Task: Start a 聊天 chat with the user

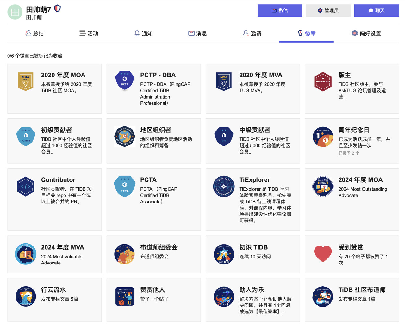Action: [x=377, y=10]
